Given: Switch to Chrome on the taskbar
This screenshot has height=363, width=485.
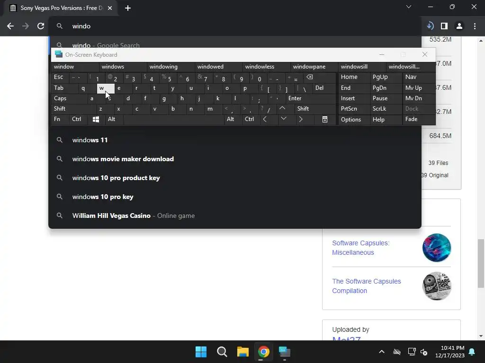Looking at the screenshot, I should [263, 352].
